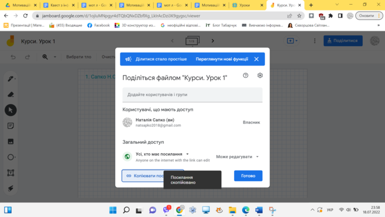Image resolution: width=385 pixels, height=217 pixels.
Task: Click the Готово button
Action: coord(248,175)
